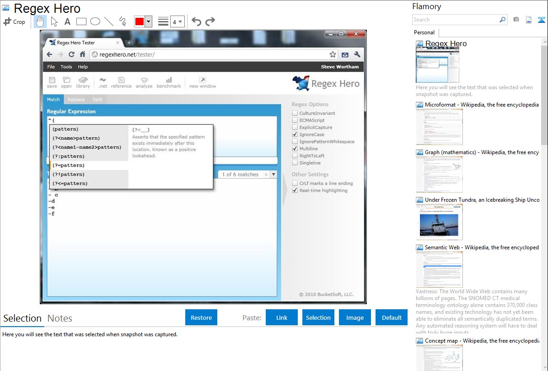Toggle the Singleline checkbox

[x=295, y=162]
